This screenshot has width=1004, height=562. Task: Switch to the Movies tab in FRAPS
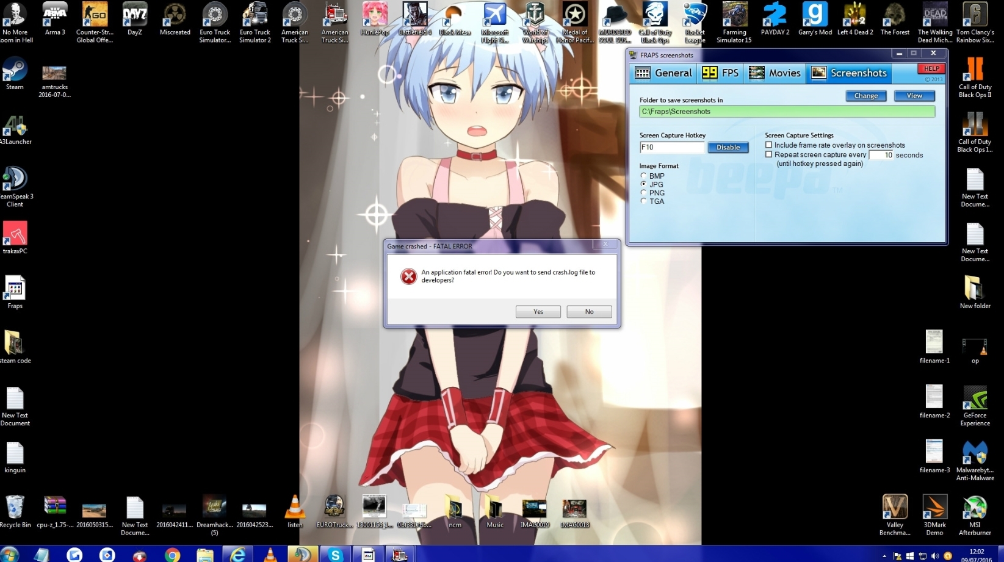pos(775,73)
